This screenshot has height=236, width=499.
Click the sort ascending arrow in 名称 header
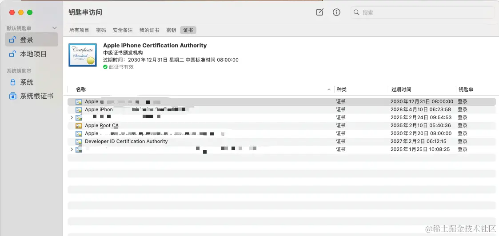[x=329, y=90]
